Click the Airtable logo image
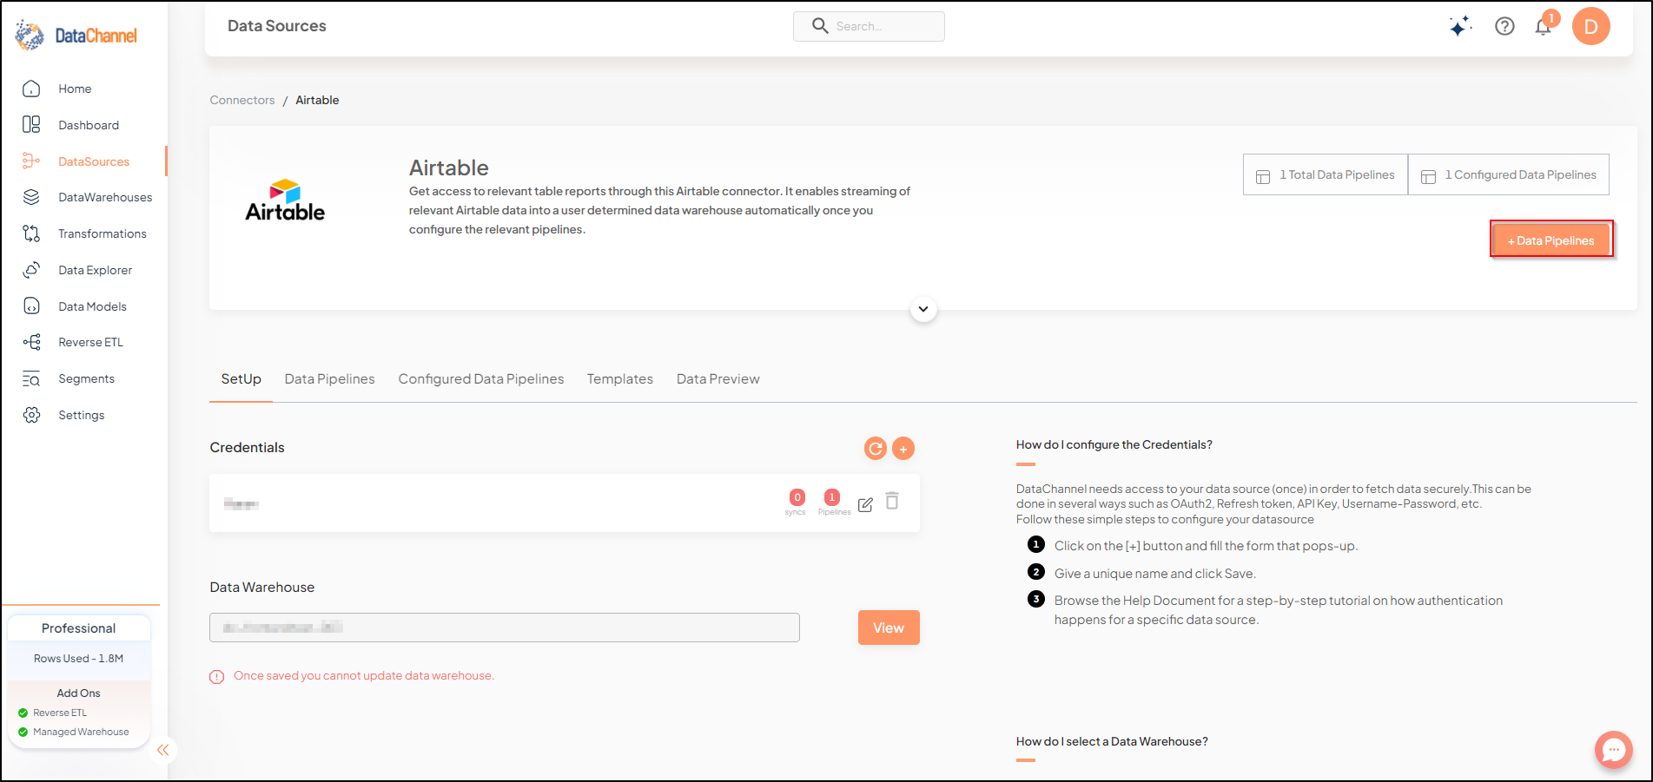 pyautogui.click(x=285, y=200)
